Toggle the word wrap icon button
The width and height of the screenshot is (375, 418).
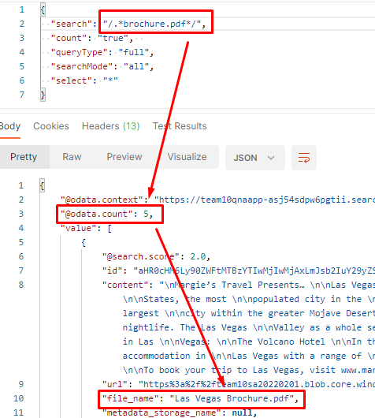(x=304, y=158)
